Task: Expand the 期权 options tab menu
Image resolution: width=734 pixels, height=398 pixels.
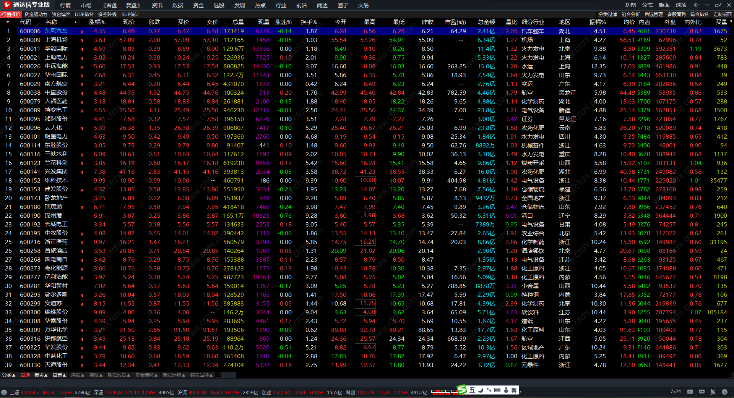Action: (96, 375)
